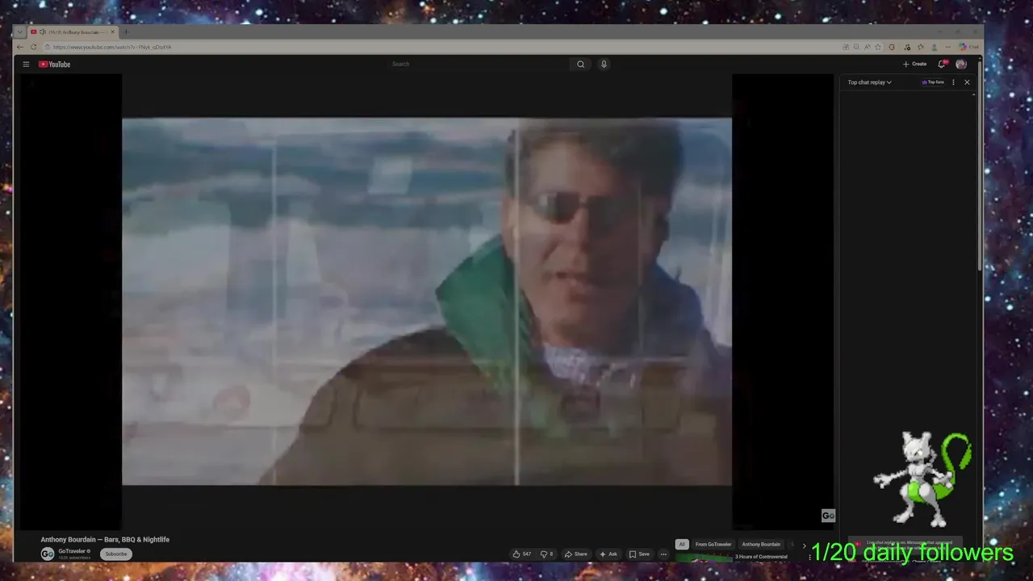Go to YouTube home via logo
This screenshot has height=581, width=1033.
tap(54, 64)
